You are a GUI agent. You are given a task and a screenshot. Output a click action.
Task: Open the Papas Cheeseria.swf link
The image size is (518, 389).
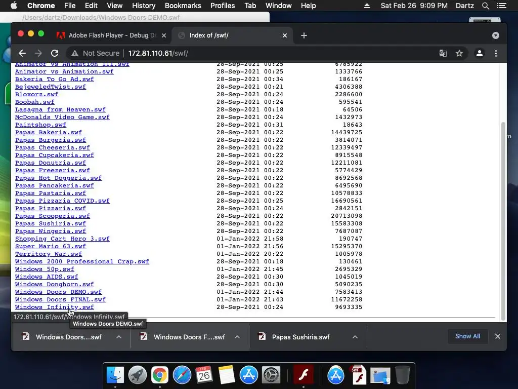(52, 147)
